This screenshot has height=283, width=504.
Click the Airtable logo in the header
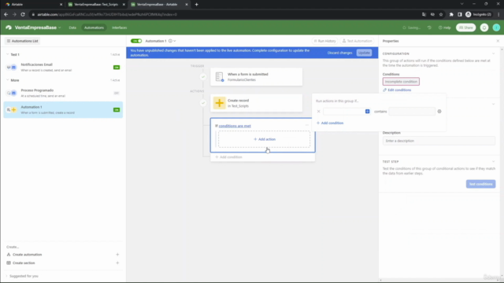point(9,28)
